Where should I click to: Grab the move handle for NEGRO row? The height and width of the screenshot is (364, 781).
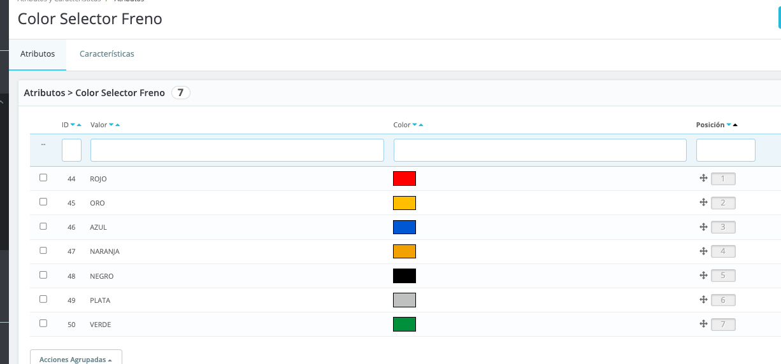point(704,276)
